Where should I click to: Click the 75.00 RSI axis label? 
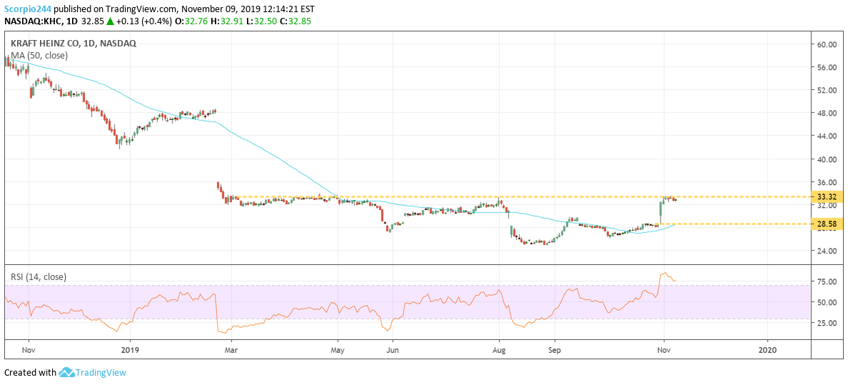tap(827, 281)
